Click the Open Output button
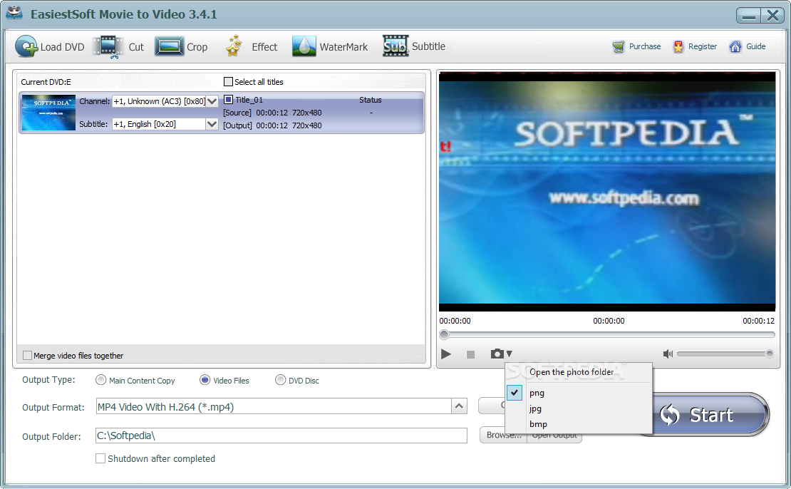The height and width of the screenshot is (489, 791). (x=554, y=435)
